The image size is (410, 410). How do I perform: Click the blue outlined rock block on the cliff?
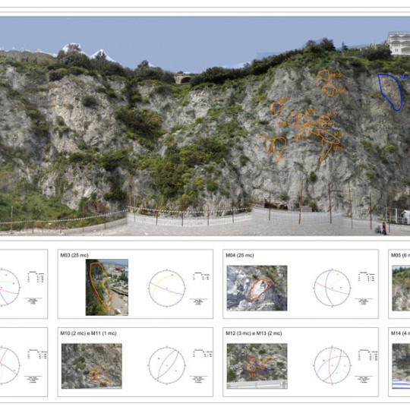coord(390,93)
